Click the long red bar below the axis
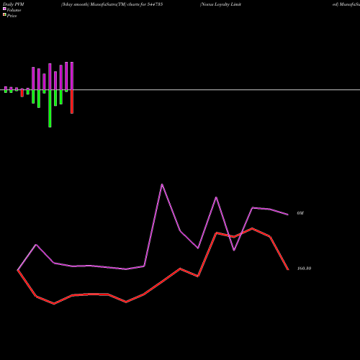Image resolution: width=360 pixels, height=360 pixels. coord(72,102)
